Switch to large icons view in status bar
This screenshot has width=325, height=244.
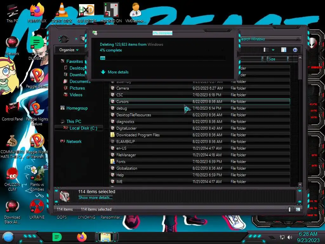tap(298, 209)
